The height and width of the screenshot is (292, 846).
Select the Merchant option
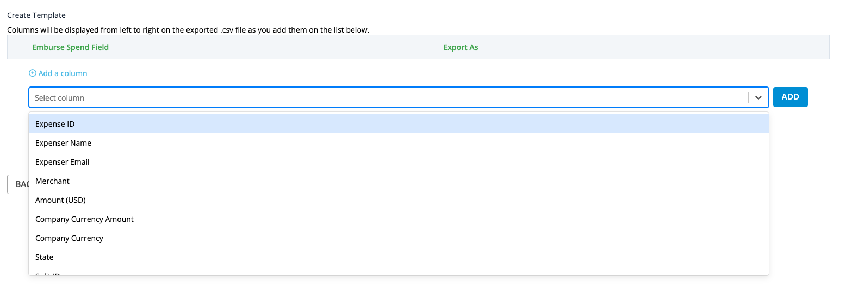(x=399, y=181)
